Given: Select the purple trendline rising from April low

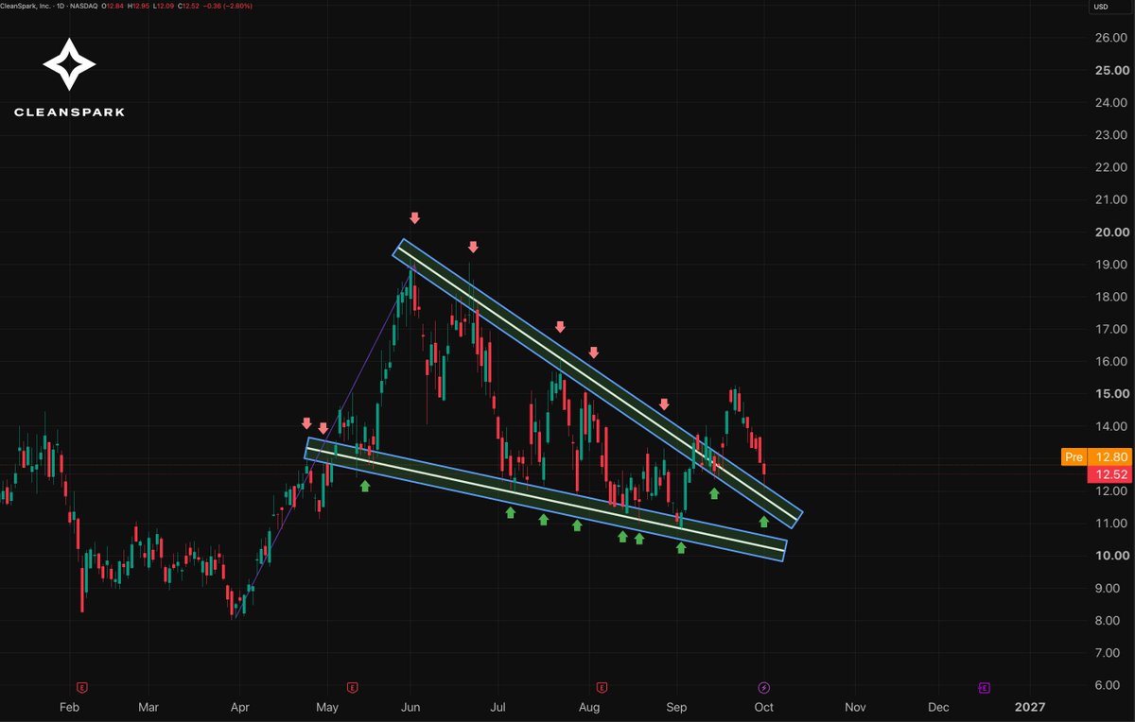Looking at the screenshot, I should click(x=323, y=444).
